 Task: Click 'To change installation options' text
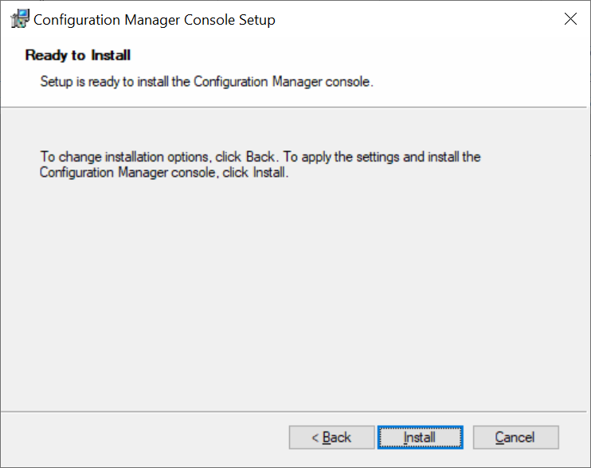pos(124,157)
